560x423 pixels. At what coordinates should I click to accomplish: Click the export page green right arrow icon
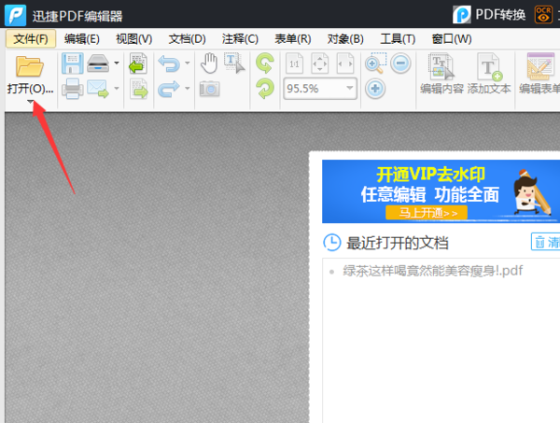coord(138,89)
